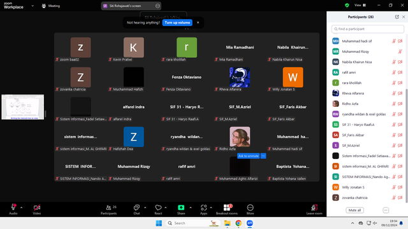Screen dimensions: 408x229
Task: Expand chat options arrow beside Chat
Action: 145,207
